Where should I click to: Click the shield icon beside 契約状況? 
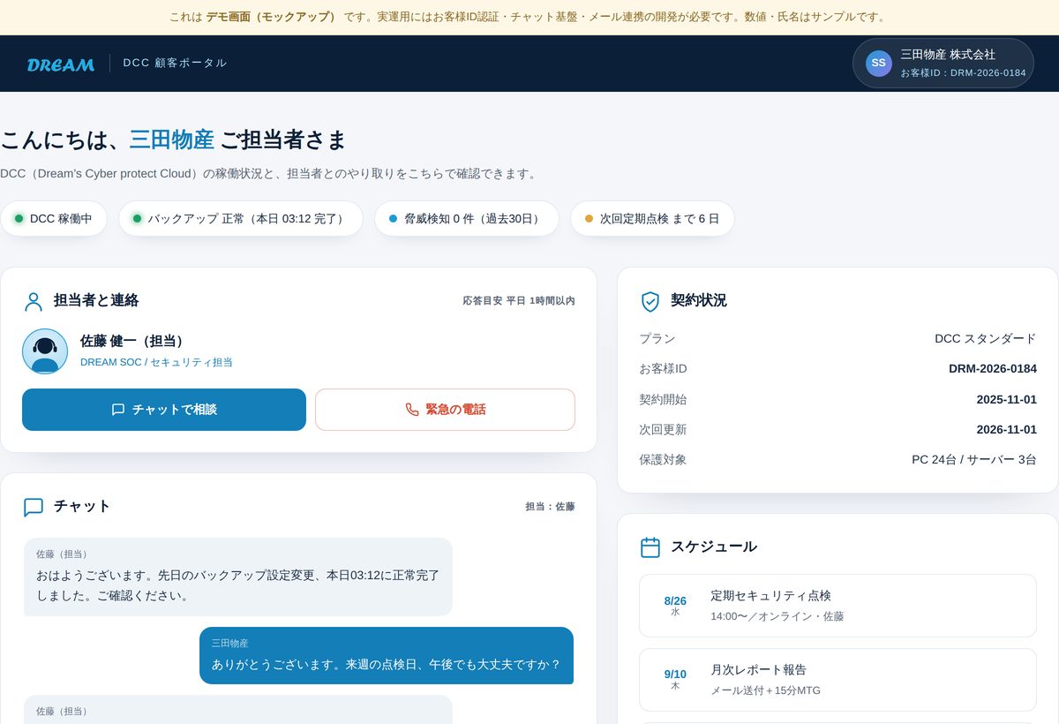click(650, 302)
